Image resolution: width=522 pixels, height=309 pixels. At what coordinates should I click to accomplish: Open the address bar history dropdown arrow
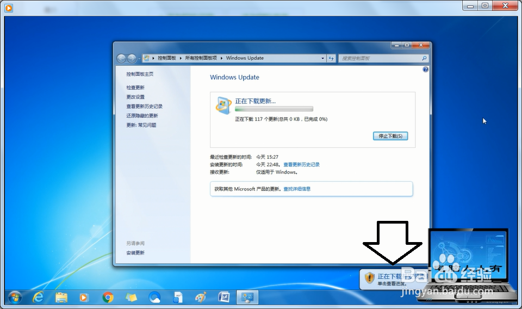pos(322,58)
